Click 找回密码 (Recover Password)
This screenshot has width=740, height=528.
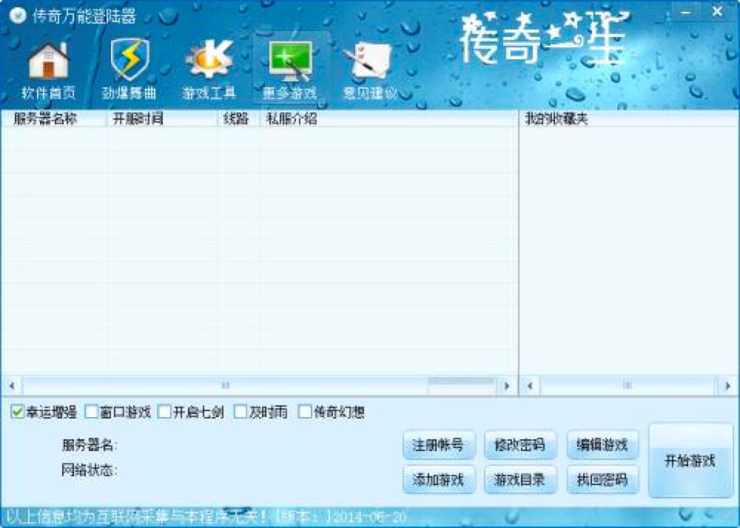[602, 480]
